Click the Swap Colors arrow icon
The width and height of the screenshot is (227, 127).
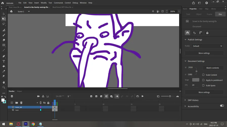click(x=5, y=97)
